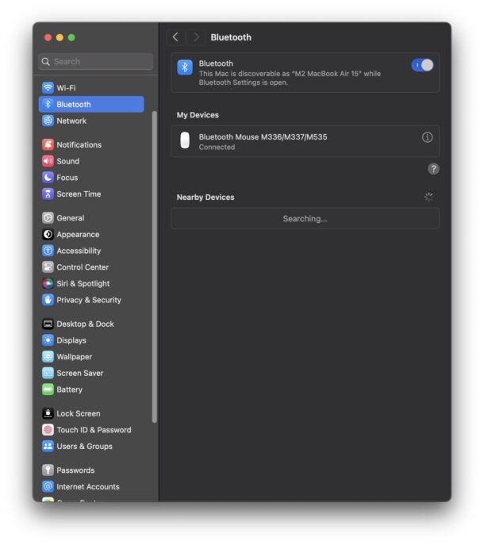Go back with the left chevron
The height and width of the screenshot is (545, 484).
pyautogui.click(x=175, y=37)
